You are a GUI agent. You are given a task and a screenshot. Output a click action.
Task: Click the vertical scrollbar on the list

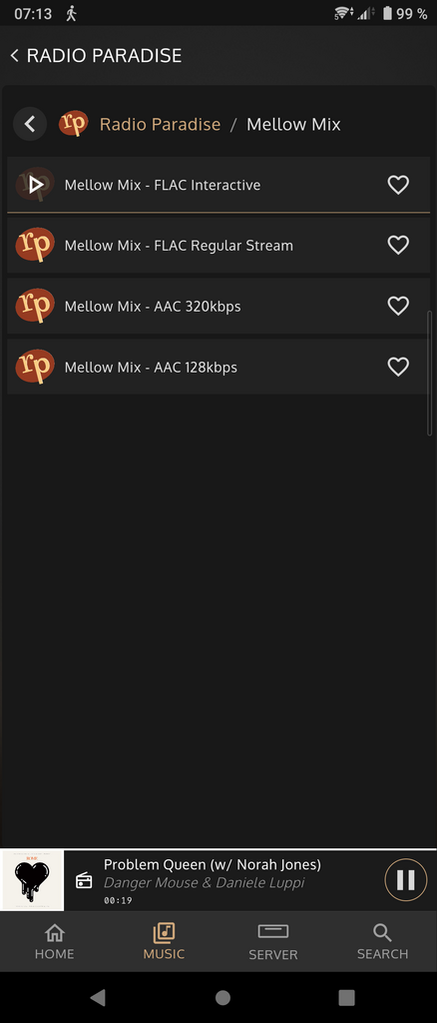429,374
